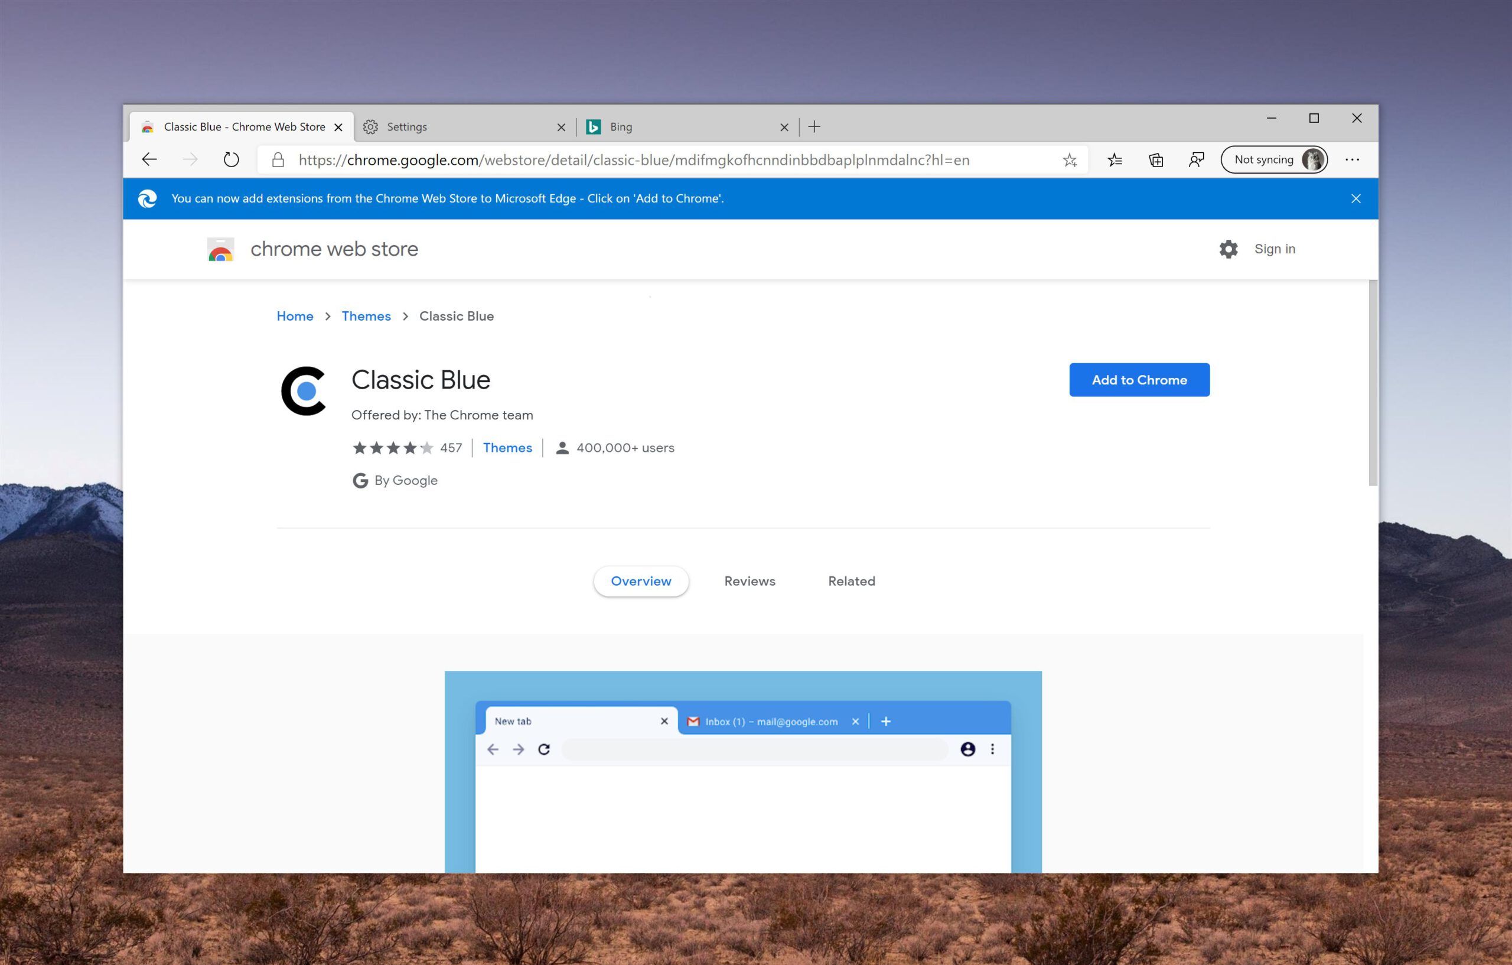This screenshot has height=965, width=1512.
Task: Select the Overview tab
Action: click(641, 581)
